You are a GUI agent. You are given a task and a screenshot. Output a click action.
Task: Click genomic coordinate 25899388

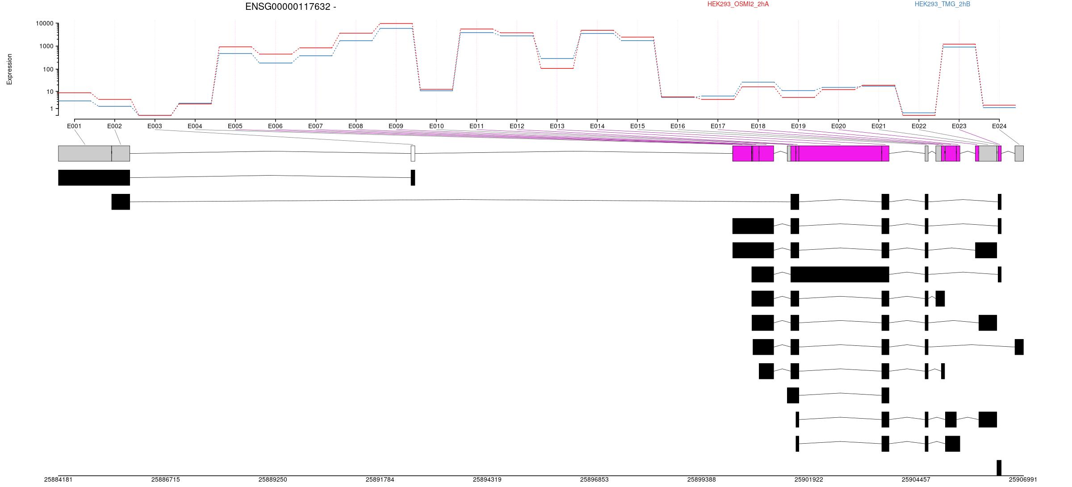coord(701,480)
